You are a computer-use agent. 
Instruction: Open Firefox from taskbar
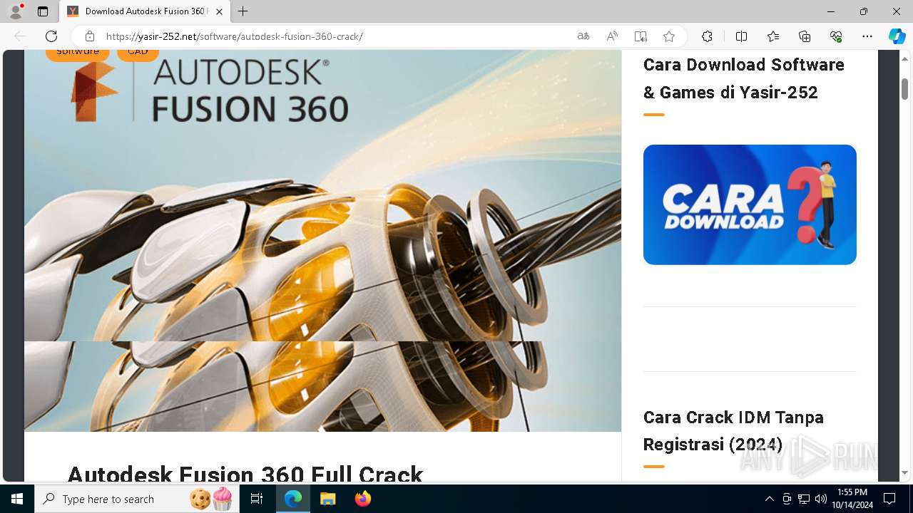pos(363,499)
